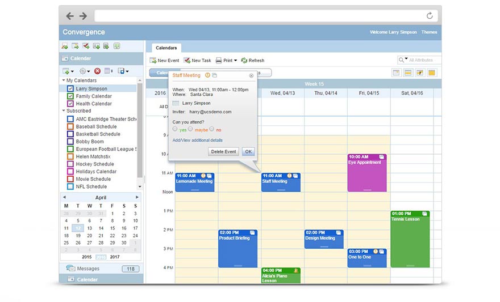This screenshot has width=500, height=302.
Task: Close the Staff Meeting popup
Action: 251,76
